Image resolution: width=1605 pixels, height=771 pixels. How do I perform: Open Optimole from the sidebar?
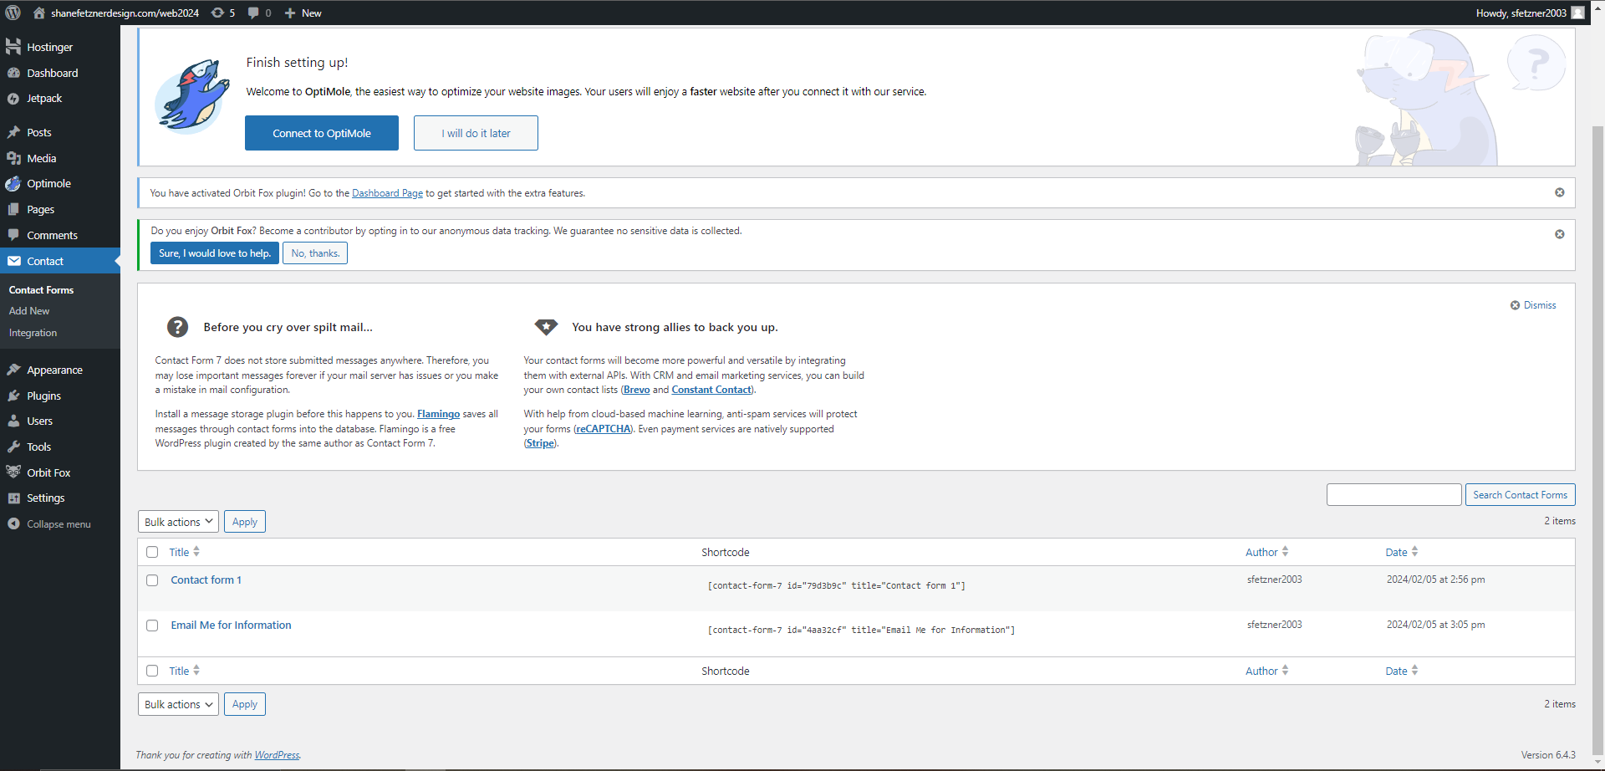tap(48, 184)
